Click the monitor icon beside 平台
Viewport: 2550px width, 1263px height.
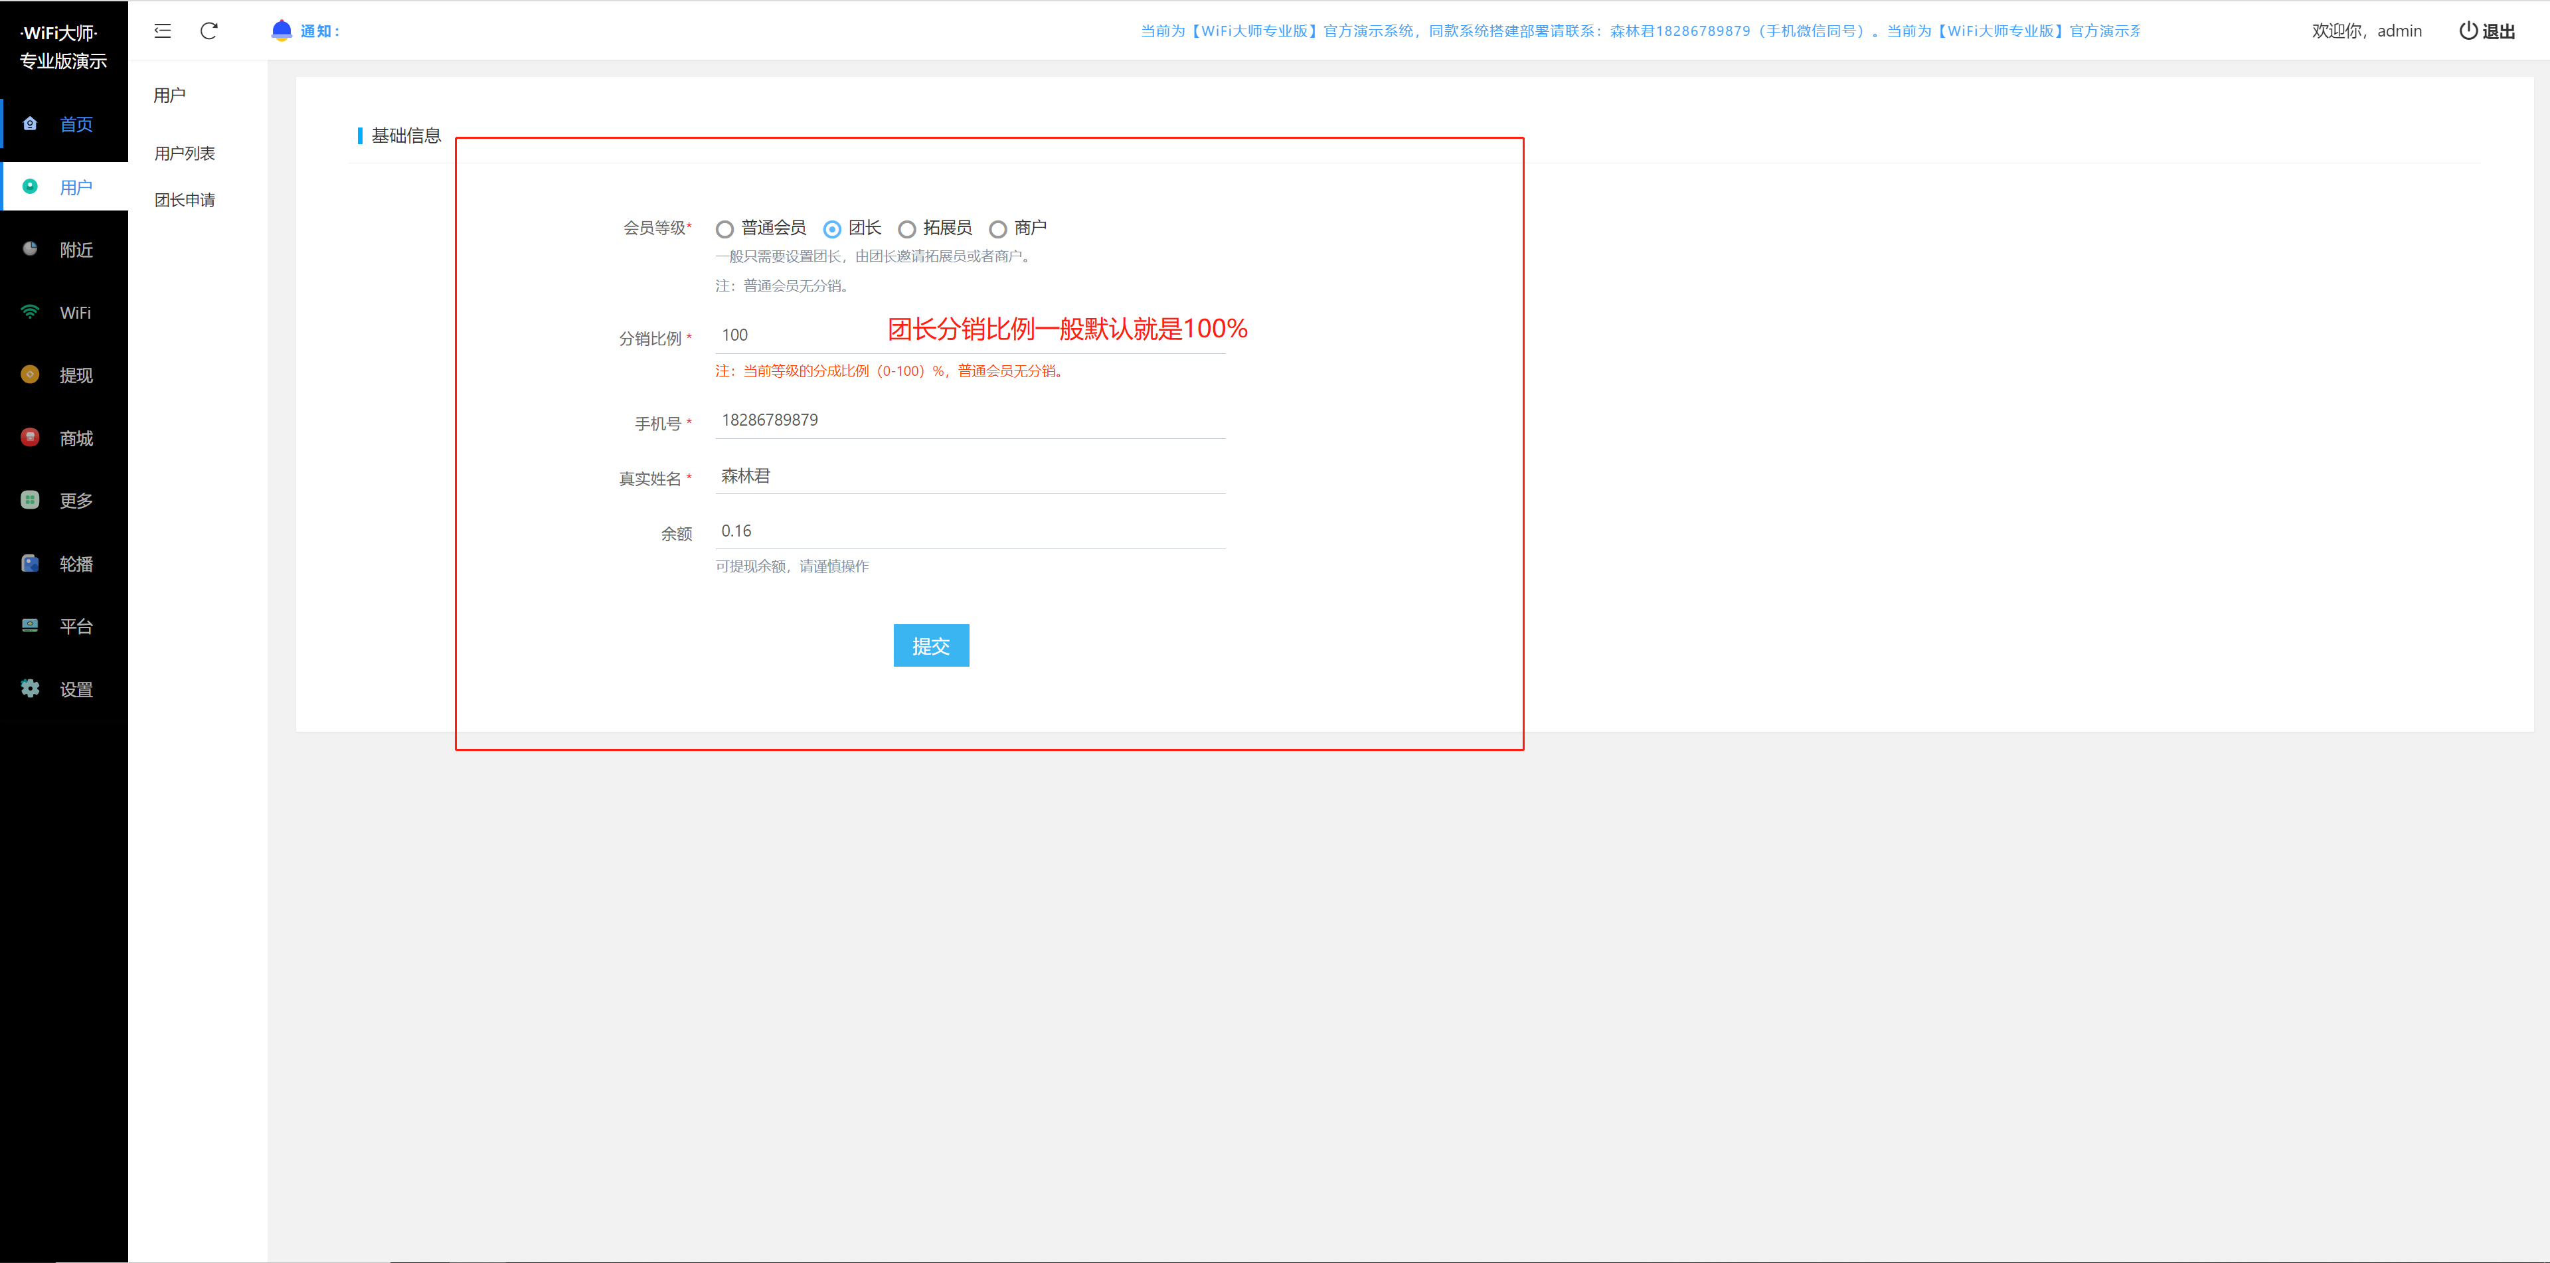coord(30,626)
